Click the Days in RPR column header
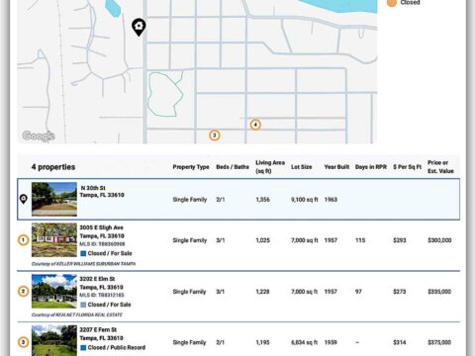This screenshot has height=356, width=475. pos(371,167)
